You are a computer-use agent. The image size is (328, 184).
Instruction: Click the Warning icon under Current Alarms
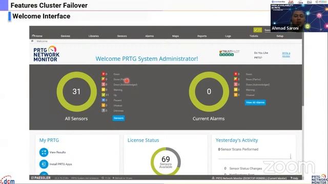click(x=236, y=89)
